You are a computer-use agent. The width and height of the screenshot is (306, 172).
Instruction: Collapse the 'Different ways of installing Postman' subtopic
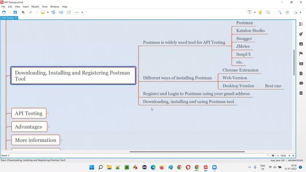coord(216,78)
